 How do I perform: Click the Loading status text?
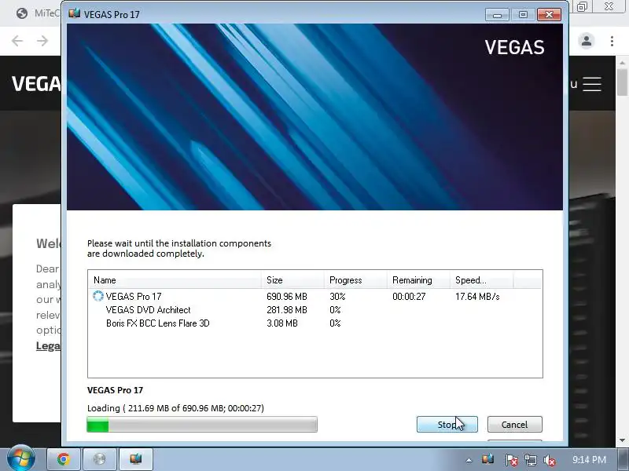click(175, 408)
